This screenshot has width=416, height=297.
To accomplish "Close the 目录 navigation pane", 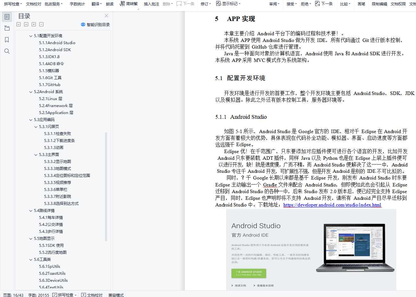I will (x=107, y=16).
